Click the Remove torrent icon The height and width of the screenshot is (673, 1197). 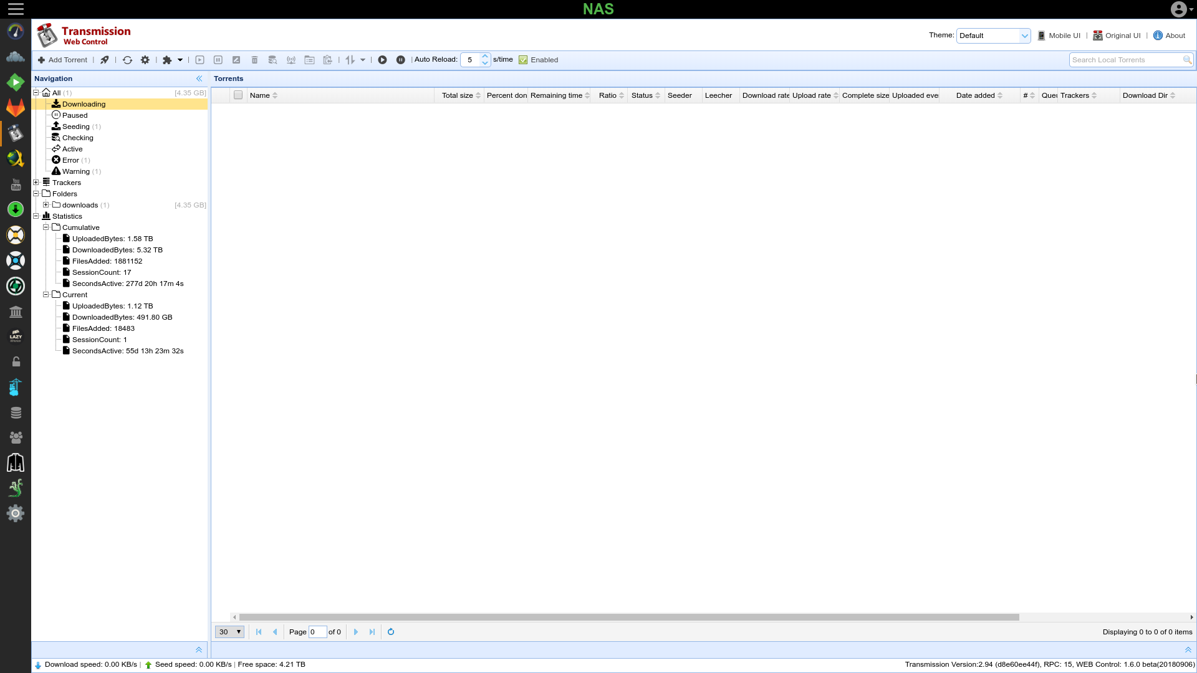[255, 59]
